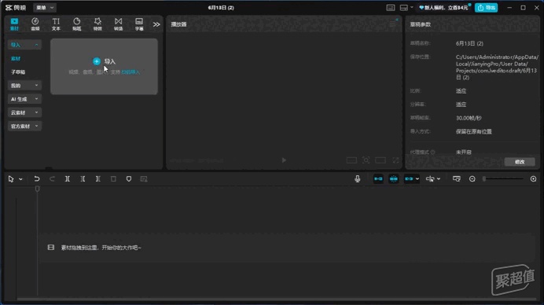544x305 pixels.
Task: Click the delete-left trim tool
Action: tap(83, 179)
